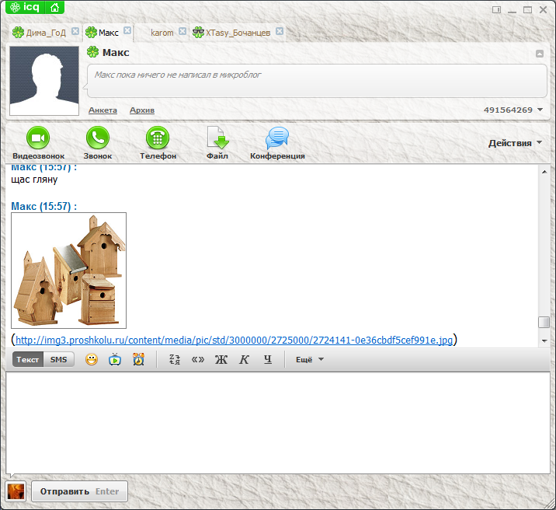Click the home icon next to icq
This screenshot has height=510, width=556.
point(54,7)
